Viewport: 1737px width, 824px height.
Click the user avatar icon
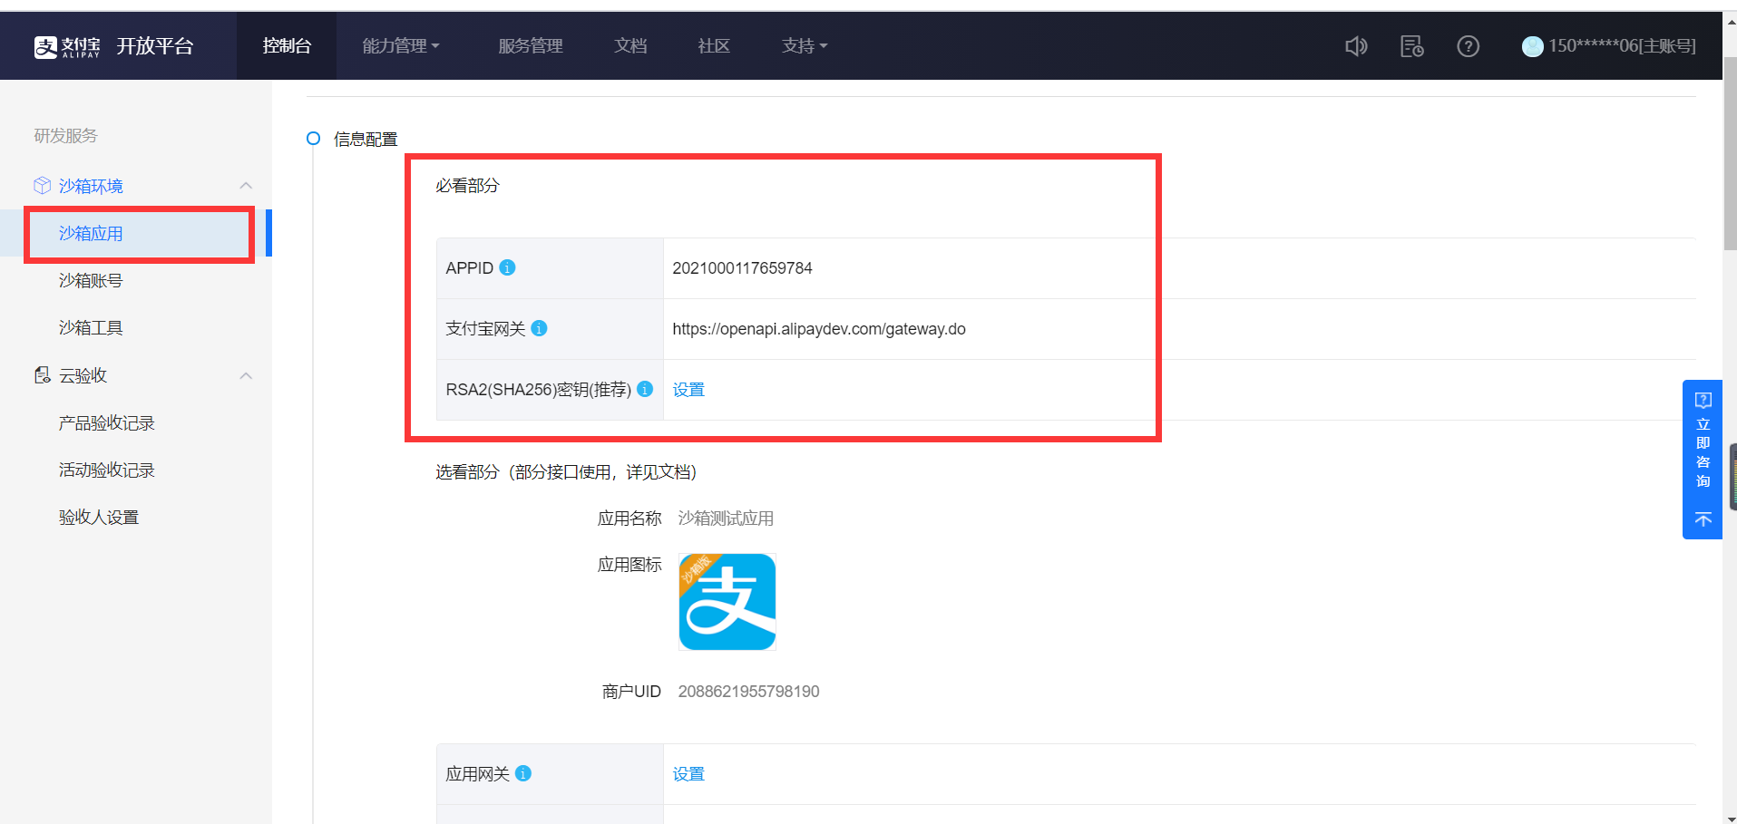point(1533,46)
